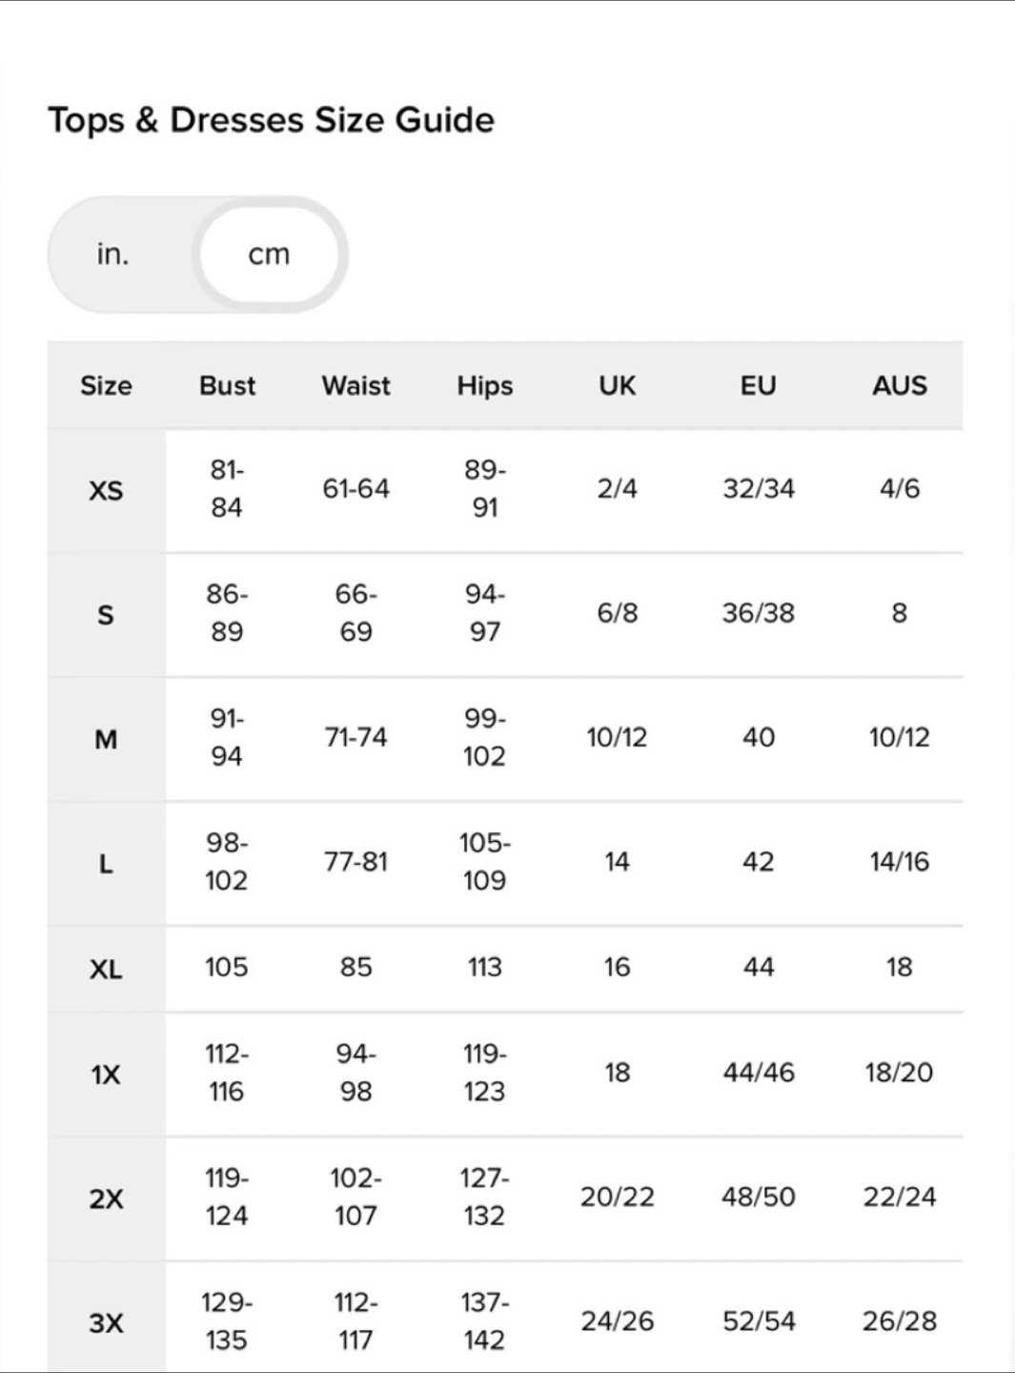Select the 3X size row label
1015x1373 pixels.
[x=106, y=1322]
